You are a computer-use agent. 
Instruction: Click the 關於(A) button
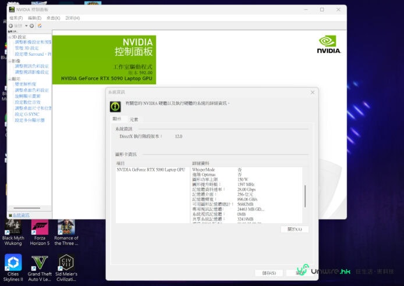(x=295, y=229)
